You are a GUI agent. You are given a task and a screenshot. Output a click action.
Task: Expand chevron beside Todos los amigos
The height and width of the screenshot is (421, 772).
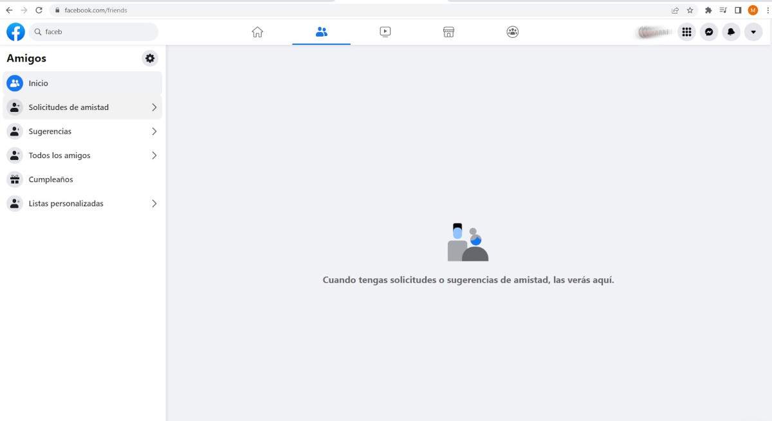pos(154,156)
